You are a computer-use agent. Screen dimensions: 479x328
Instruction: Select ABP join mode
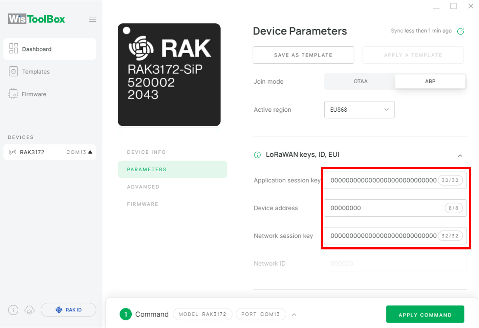click(430, 81)
